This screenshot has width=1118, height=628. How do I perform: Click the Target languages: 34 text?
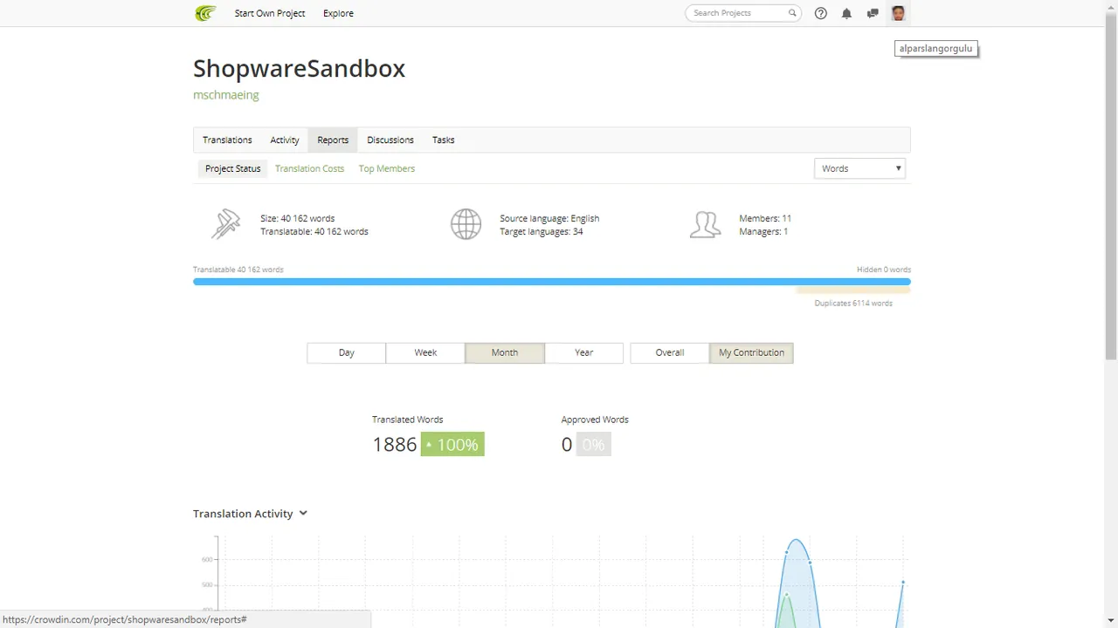[x=542, y=231]
